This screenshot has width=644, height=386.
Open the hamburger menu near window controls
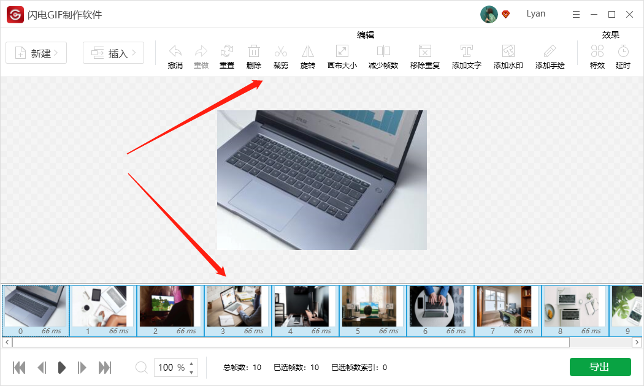[x=575, y=13]
